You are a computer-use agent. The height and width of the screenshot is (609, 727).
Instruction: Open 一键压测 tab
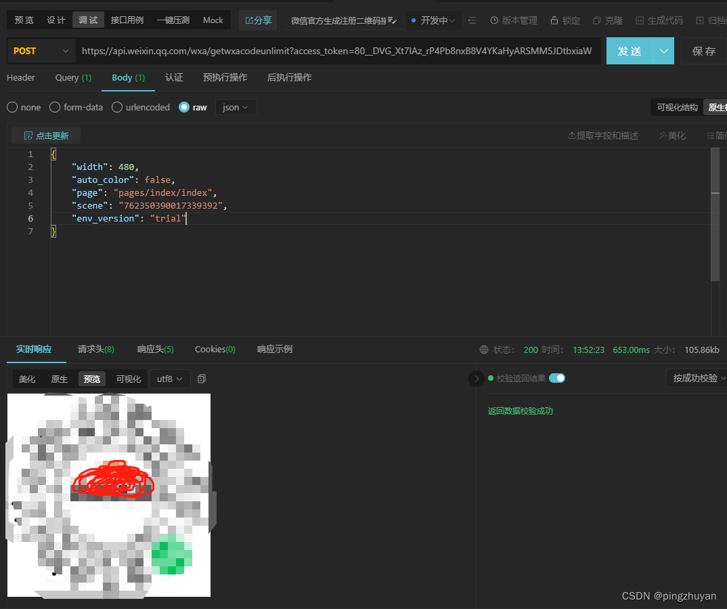pos(173,20)
